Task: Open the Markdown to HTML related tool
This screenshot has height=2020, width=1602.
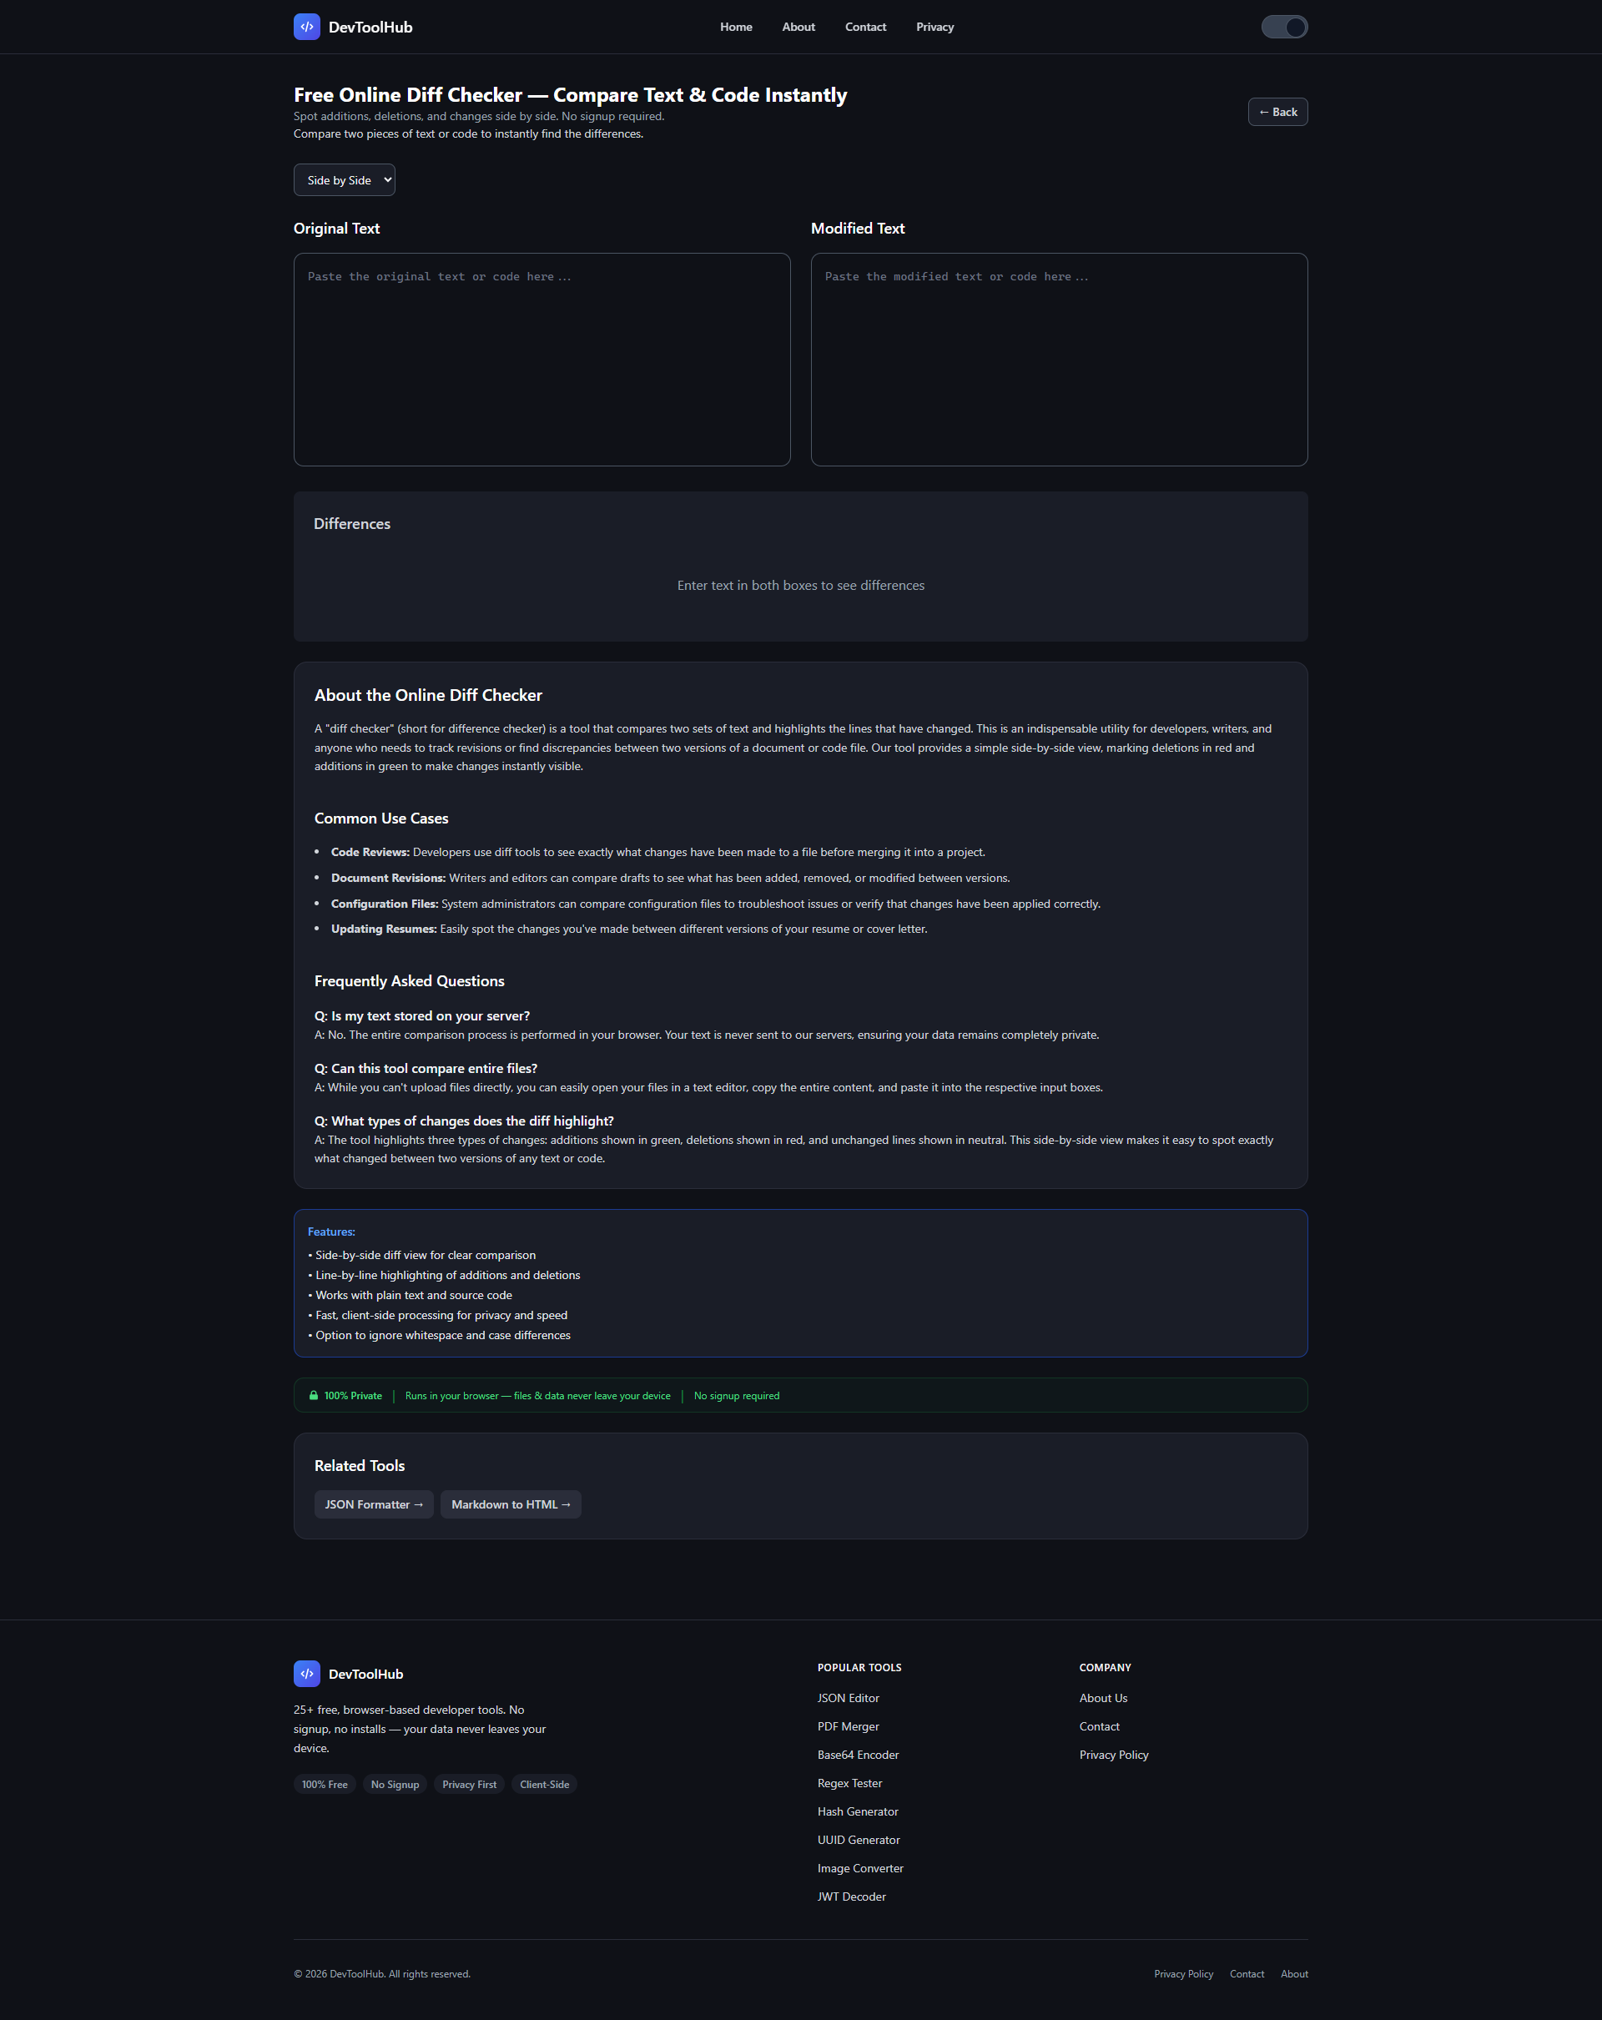Action: [511, 1504]
